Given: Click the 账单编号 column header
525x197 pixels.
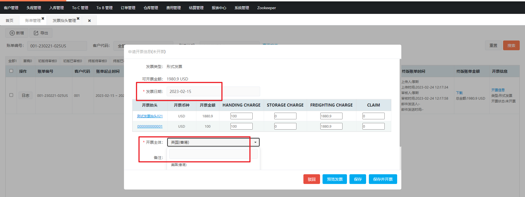Looking at the screenshot, I should point(45,71).
